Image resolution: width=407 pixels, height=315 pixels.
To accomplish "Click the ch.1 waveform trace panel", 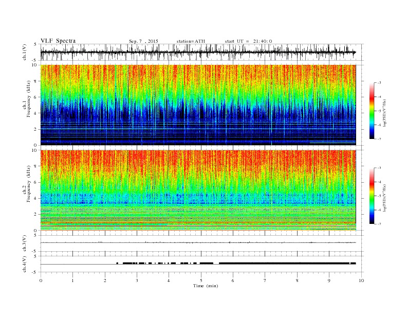I will tap(202, 52).
